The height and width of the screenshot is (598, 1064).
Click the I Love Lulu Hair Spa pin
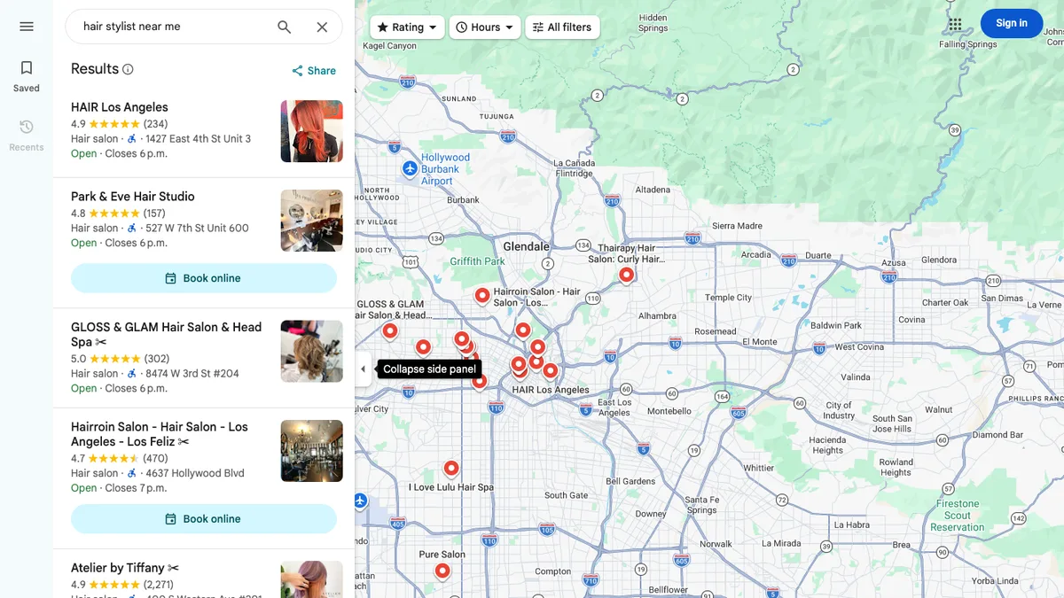[451, 468]
